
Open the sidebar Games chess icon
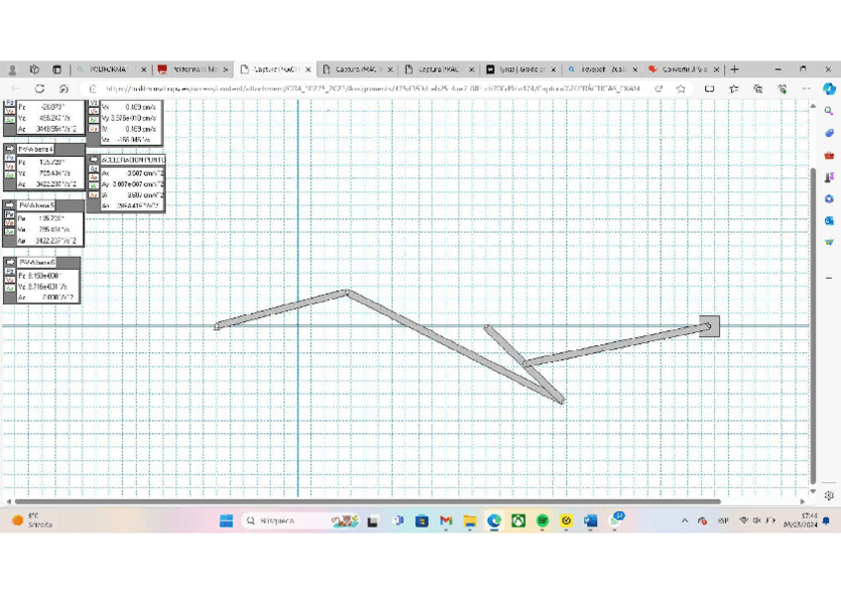coord(829,177)
